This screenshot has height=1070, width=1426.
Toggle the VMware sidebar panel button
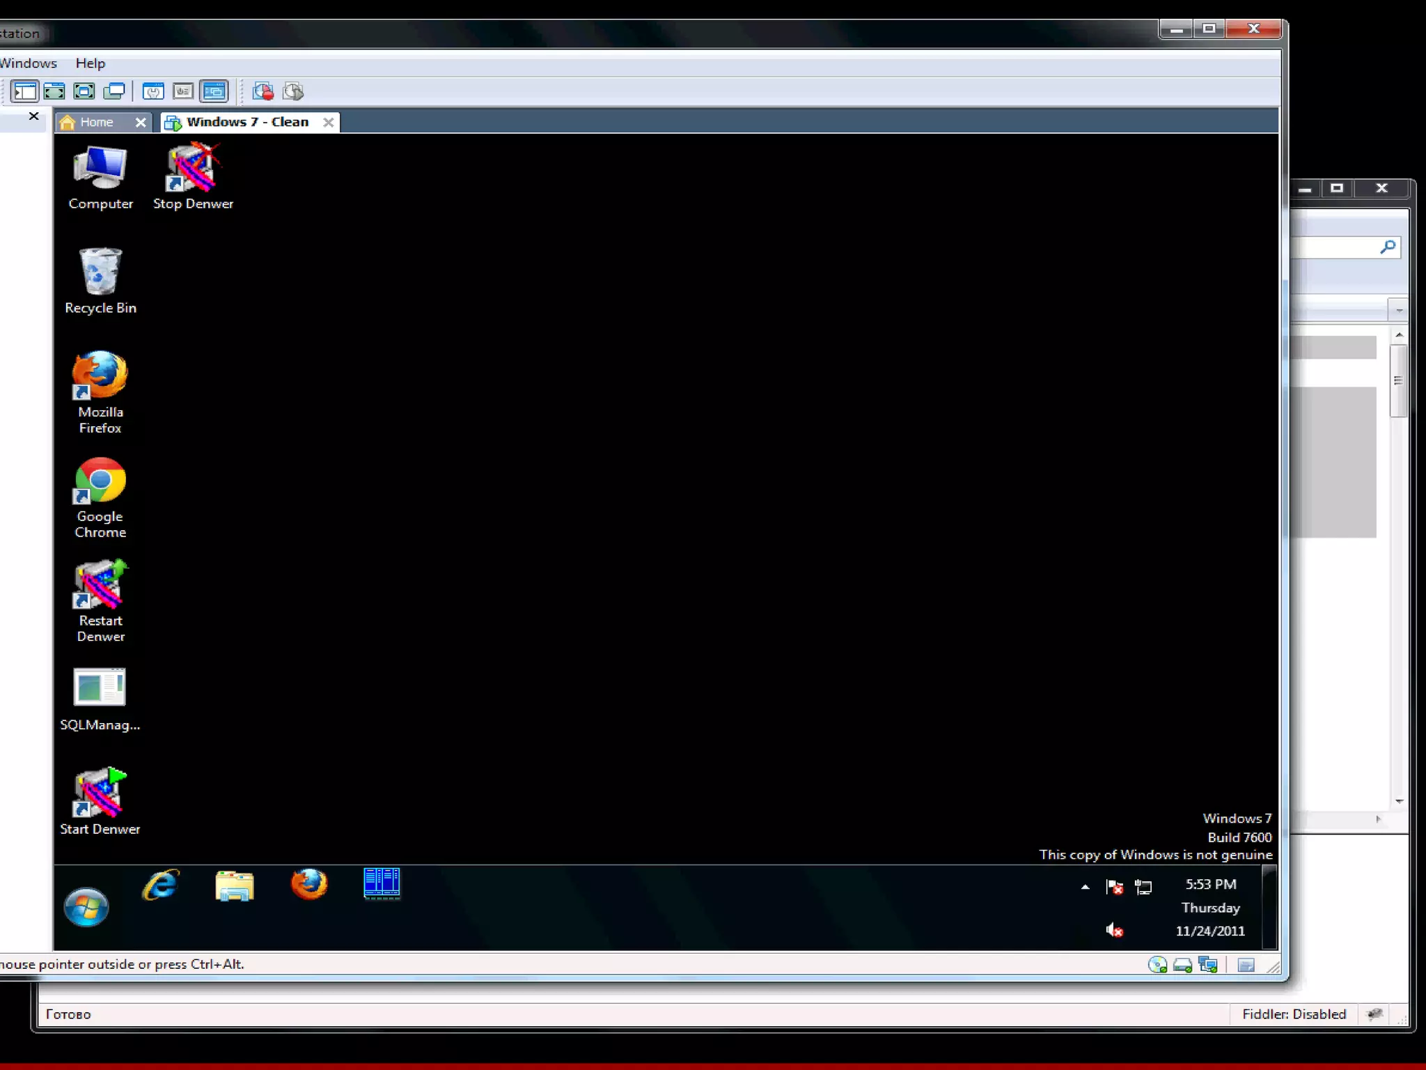coord(25,91)
